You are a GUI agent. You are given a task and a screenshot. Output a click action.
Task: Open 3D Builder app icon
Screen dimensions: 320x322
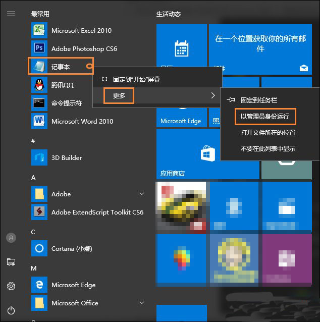click(x=39, y=157)
